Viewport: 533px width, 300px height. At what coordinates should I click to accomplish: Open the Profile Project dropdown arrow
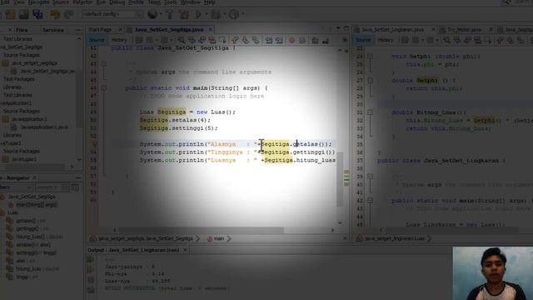(242, 15)
